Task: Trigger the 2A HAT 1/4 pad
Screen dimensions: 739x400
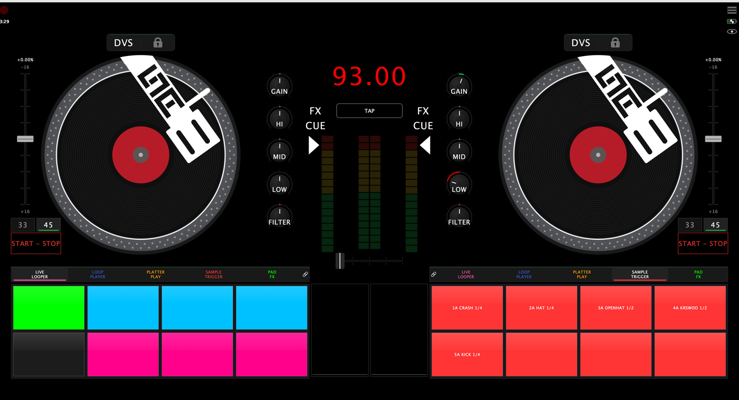Action: [x=541, y=308]
